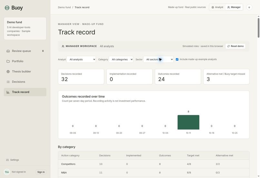Click the Thesis builder target icon
Image resolution: width=260 pixels, height=178 pixels.
pos(8,71)
